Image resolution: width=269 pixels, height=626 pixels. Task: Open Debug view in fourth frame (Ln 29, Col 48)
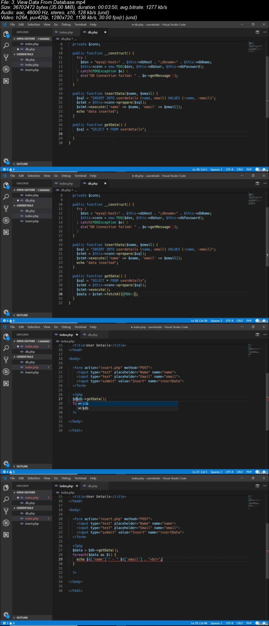(x=6, y=523)
